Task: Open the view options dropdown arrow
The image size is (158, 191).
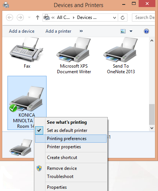Action: (131, 31)
